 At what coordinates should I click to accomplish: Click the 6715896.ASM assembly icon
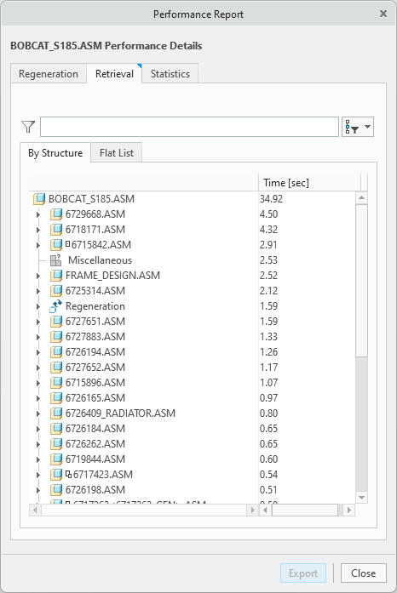56,383
